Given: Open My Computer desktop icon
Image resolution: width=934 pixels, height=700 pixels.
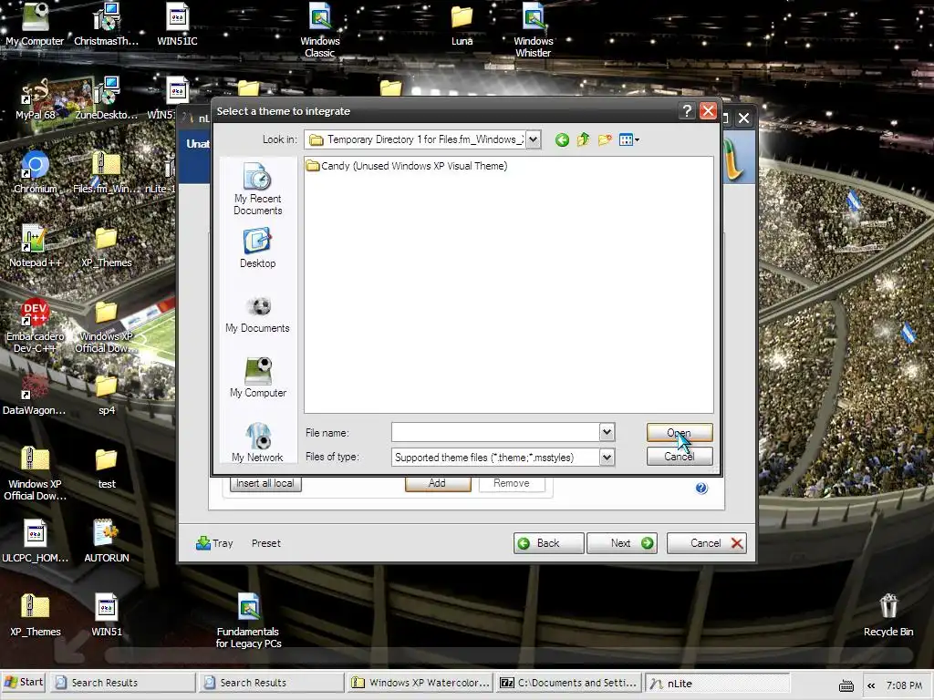Looking at the screenshot, I should click(x=35, y=25).
